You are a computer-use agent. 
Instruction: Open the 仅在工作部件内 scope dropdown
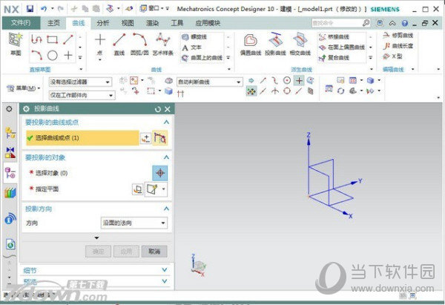click(82, 95)
